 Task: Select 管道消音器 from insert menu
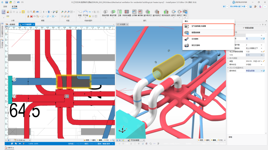point(208,32)
